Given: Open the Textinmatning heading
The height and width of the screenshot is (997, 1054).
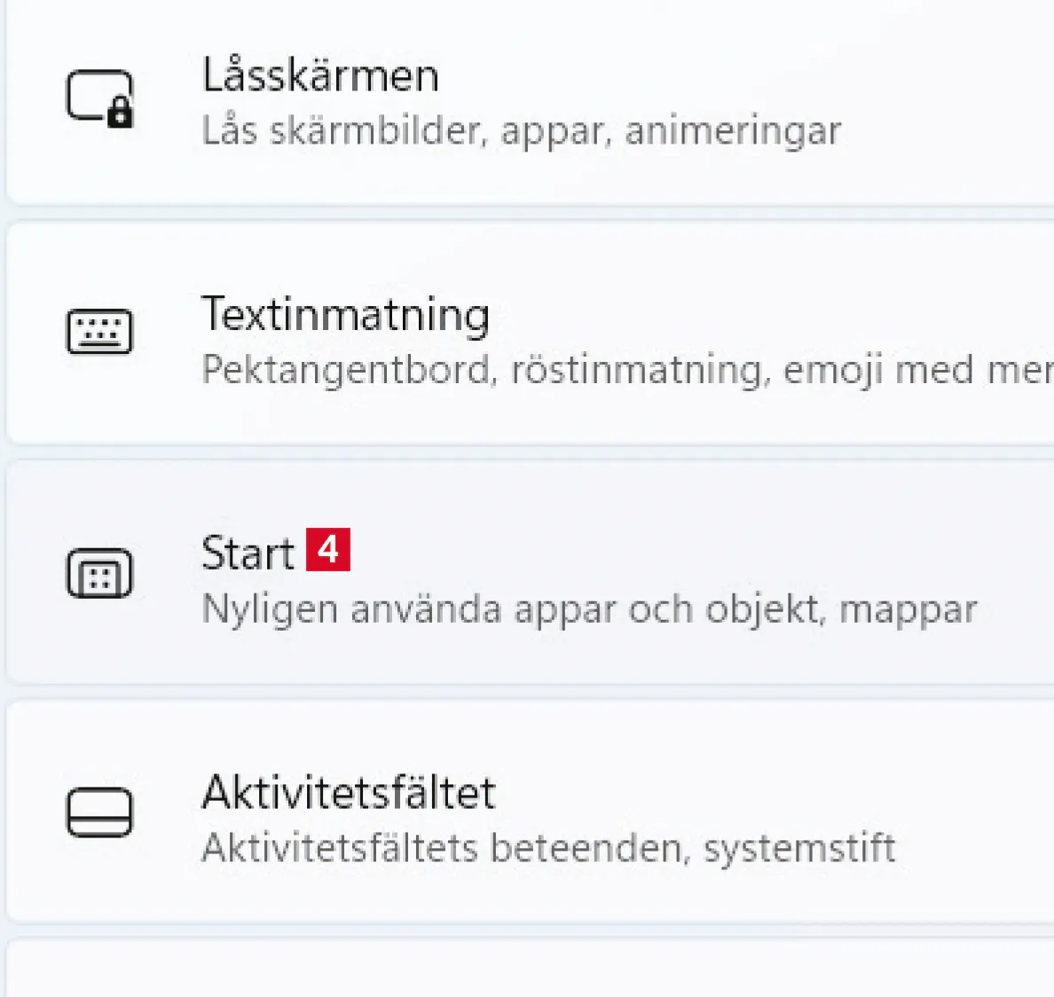Looking at the screenshot, I should (345, 314).
